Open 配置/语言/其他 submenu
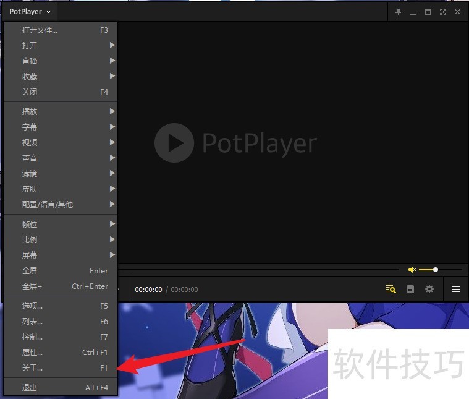Screen dimensions: 469x399 tap(61, 205)
